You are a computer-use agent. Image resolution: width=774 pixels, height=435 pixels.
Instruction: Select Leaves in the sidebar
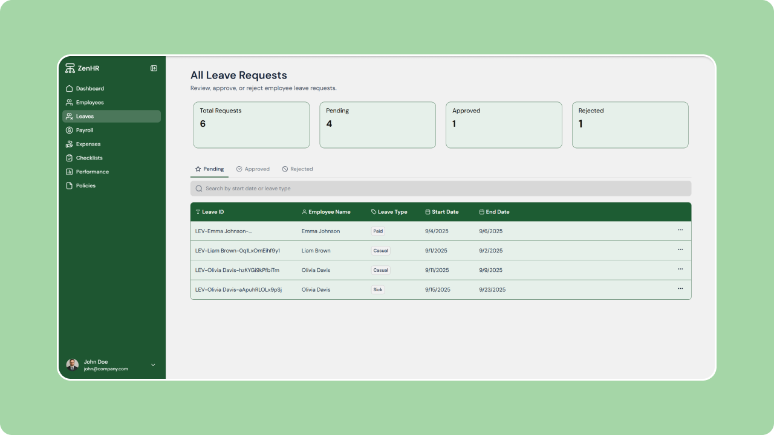point(111,116)
